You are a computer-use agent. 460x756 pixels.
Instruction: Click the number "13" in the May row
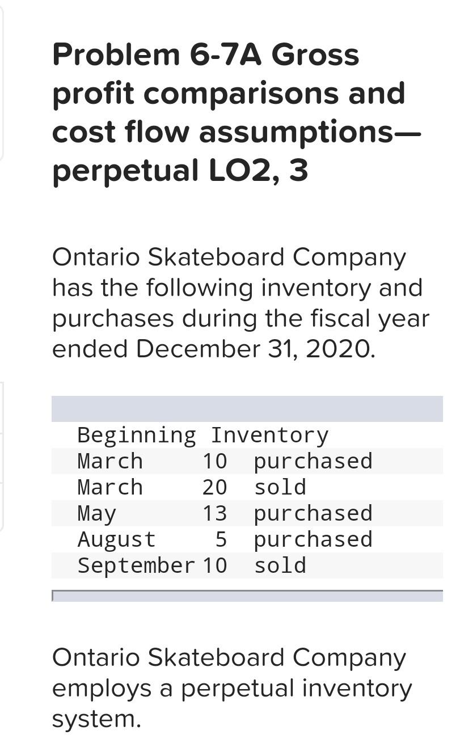pyautogui.click(x=214, y=513)
